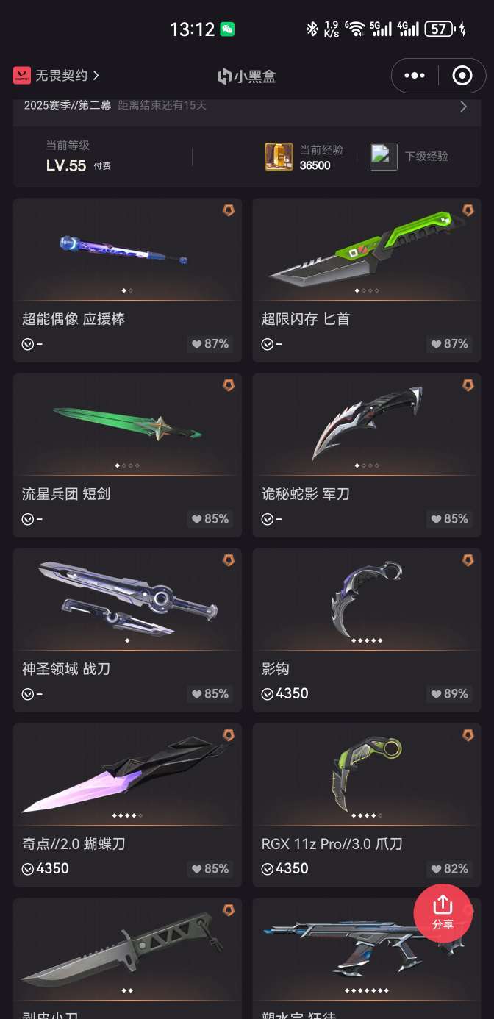The height and width of the screenshot is (1019, 494).
Task: Open the 无畏契约 game switcher
Action: pyautogui.click(x=56, y=76)
